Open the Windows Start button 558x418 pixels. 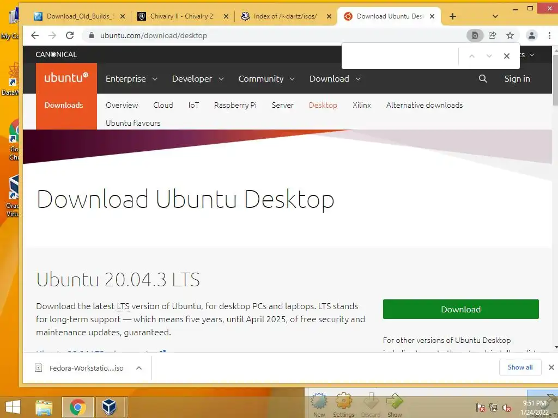click(13, 407)
